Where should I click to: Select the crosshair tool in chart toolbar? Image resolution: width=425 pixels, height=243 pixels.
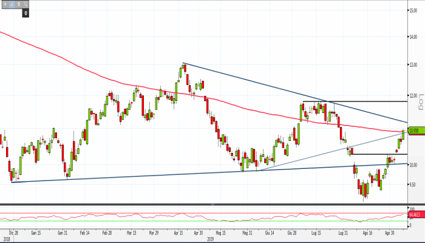[x=5, y=4]
